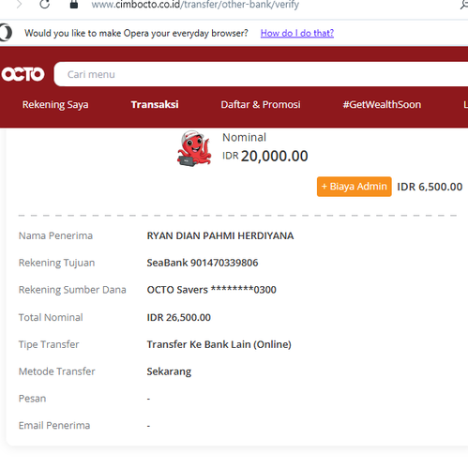The width and height of the screenshot is (468, 469).
Task: Click the '+ Biaya Admin' orange button
Action: click(355, 187)
